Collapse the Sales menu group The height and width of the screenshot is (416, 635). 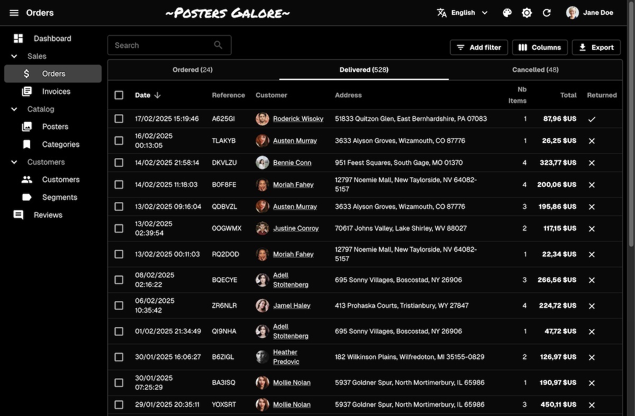14,56
